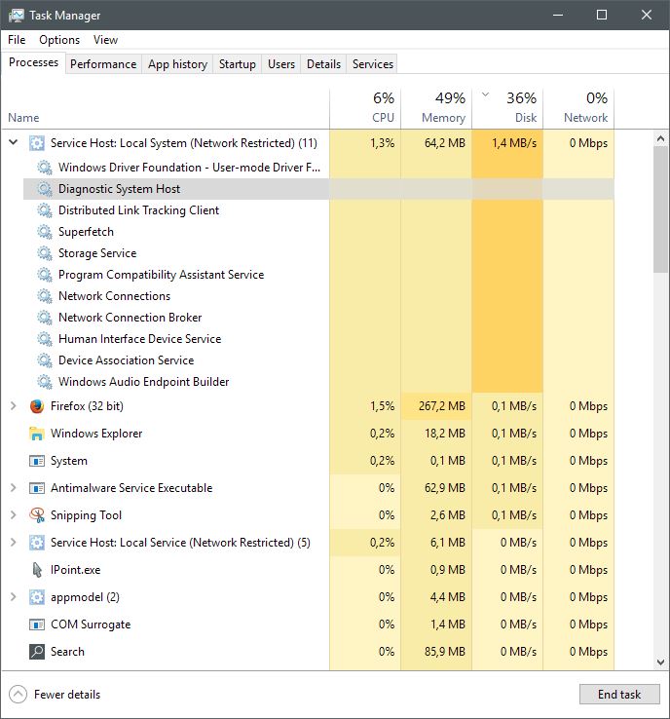670x719 pixels.
Task: Click the Antimalware Service Executable icon
Action: tap(37, 488)
